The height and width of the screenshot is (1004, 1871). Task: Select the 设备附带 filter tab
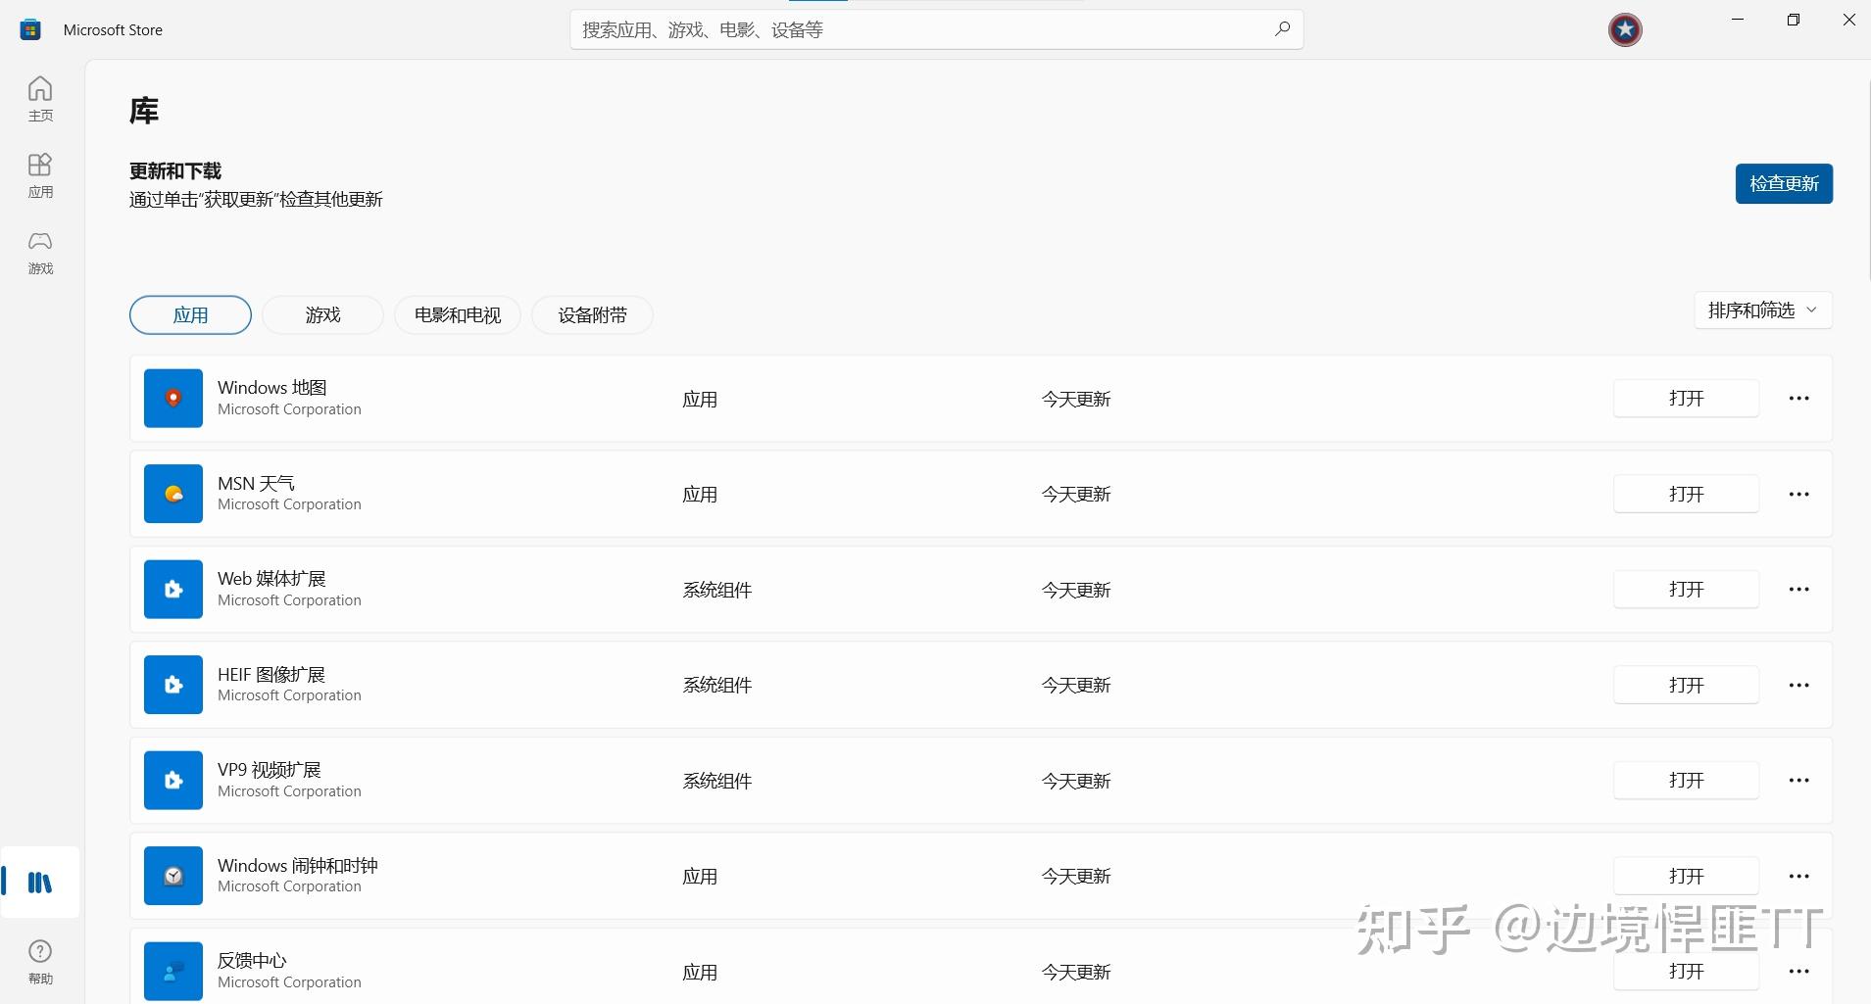point(592,315)
